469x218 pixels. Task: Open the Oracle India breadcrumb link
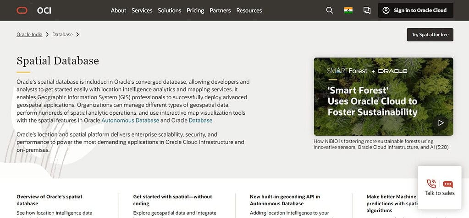pyautogui.click(x=29, y=35)
